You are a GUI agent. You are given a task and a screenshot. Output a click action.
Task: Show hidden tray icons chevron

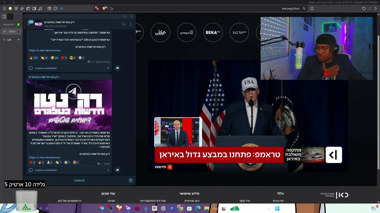(47, 208)
